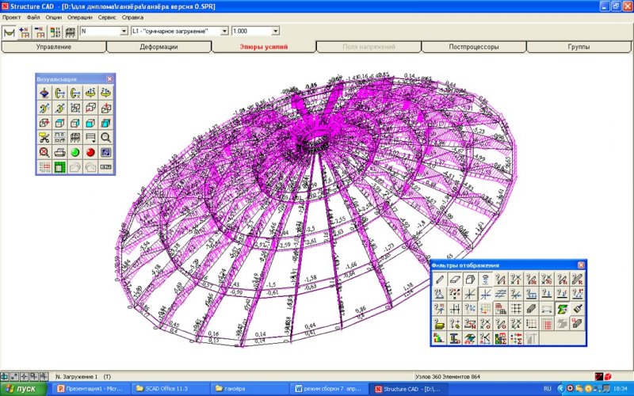Click the red ball icon in Визуализация panel

click(x=90, y=151)
